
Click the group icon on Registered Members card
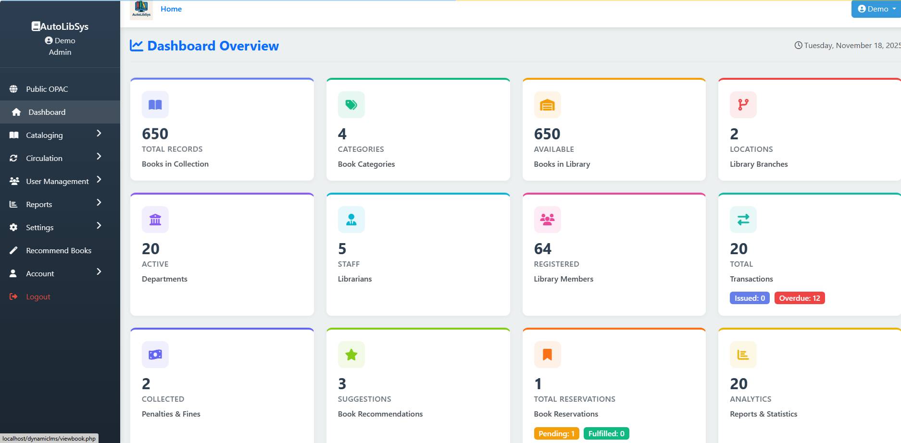(x=547, y=220)
